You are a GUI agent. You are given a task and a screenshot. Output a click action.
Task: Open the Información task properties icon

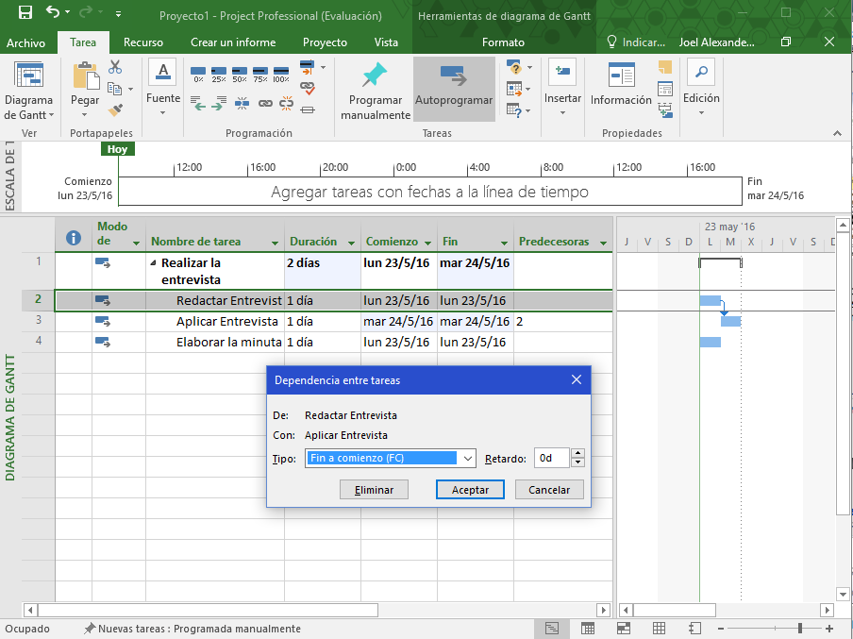pyautogui.click(x=621, y=76)
